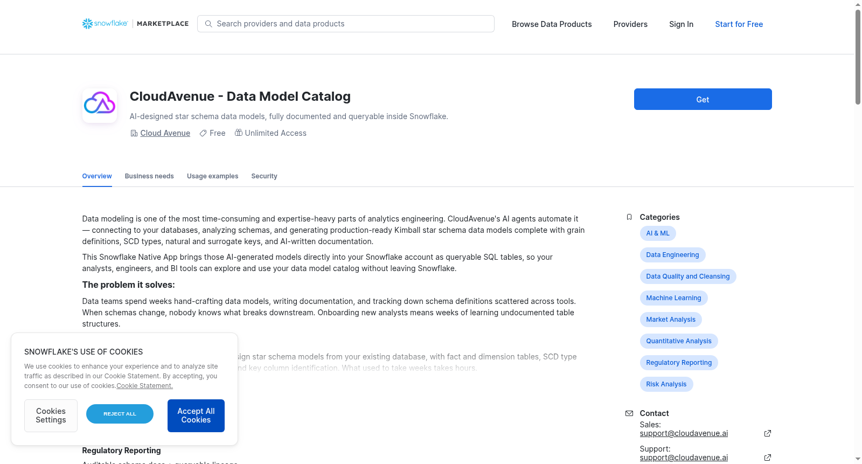The image size is (862, 464).
Task: Click the Categories bookmark icon
Action: point(629,217)
